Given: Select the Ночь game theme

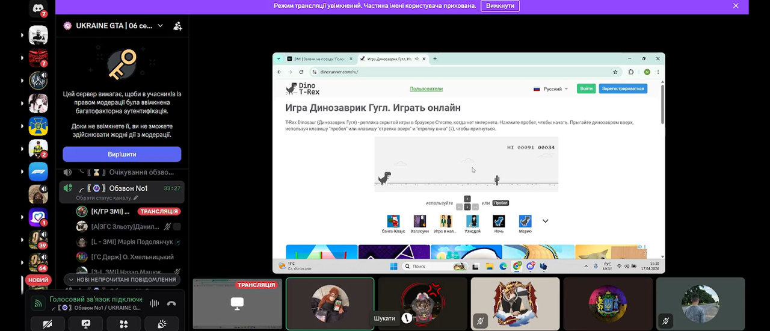Looking at the screenshot, I should [499, 224].
